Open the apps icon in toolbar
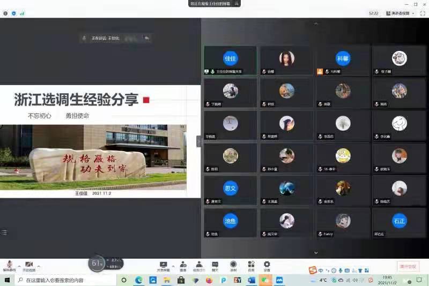 pos(251,265)
